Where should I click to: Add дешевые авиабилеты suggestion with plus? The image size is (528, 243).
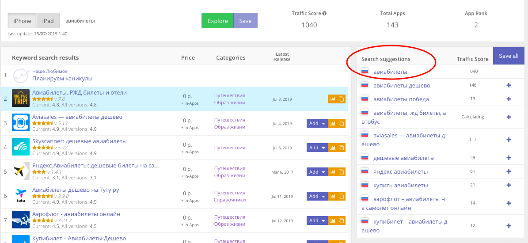tap(509, 158)
